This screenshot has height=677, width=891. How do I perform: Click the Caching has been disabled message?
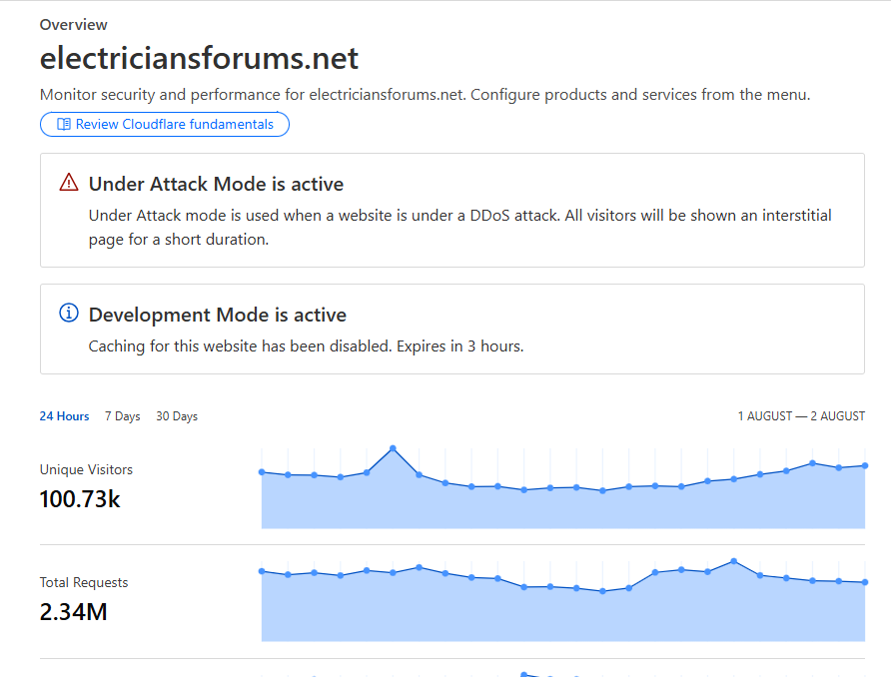click(306, 346)
